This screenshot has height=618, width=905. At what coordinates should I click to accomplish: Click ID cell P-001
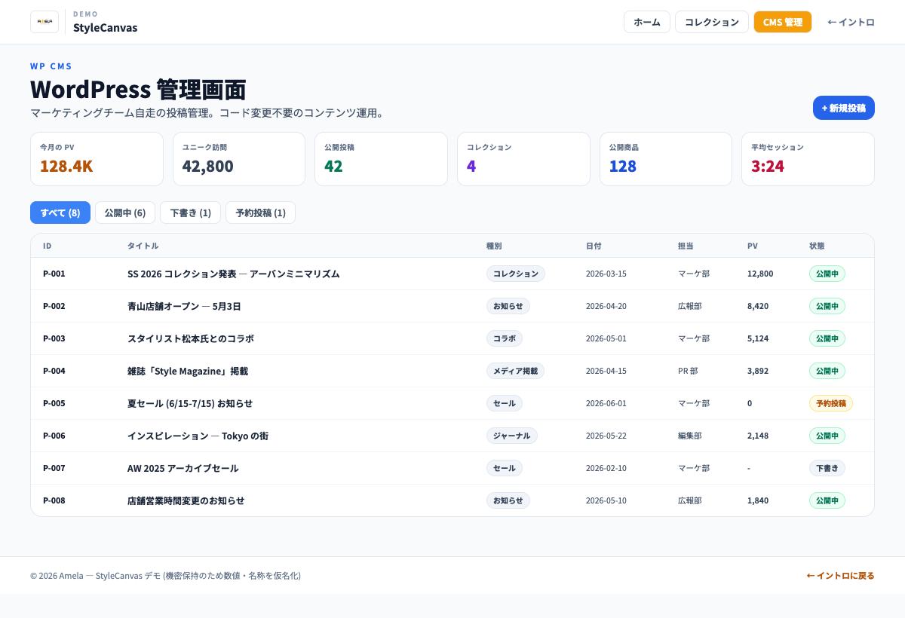[x=54, y=274]
